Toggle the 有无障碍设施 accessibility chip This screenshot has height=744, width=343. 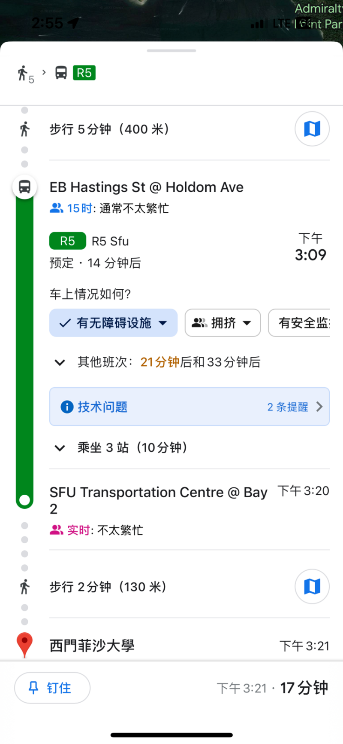tap(113, 323)
